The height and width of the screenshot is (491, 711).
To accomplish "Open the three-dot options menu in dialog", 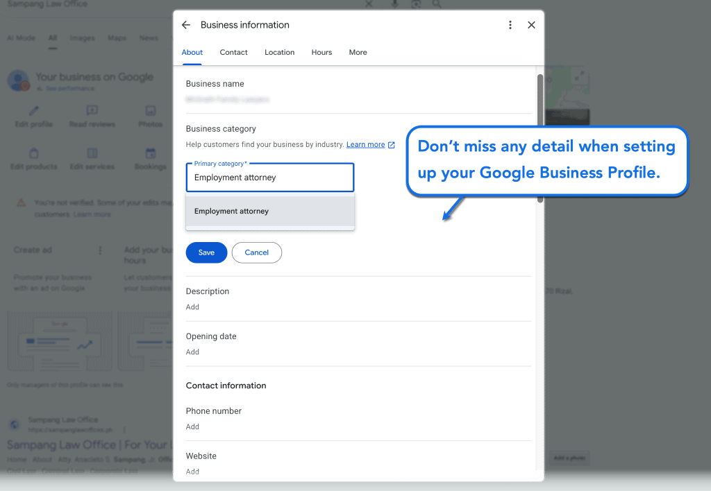I will (510, 25).
